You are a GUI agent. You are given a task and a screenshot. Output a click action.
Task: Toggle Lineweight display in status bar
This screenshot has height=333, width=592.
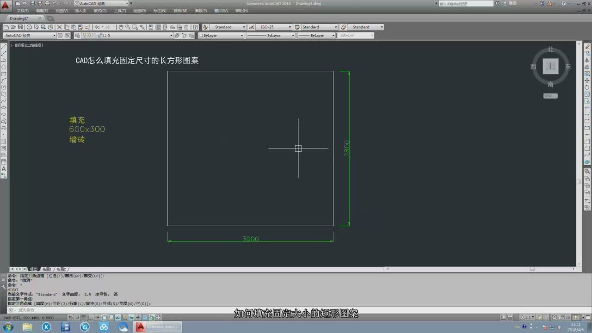[138, 317]
